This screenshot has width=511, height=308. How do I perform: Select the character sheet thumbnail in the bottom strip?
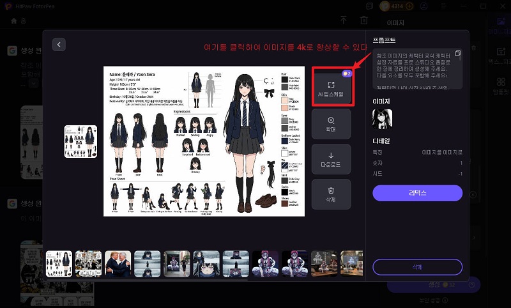click(59, 264)
